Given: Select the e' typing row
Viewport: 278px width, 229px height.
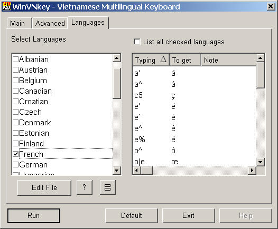Looking at the screenshot, I should [x=194, y=106].
